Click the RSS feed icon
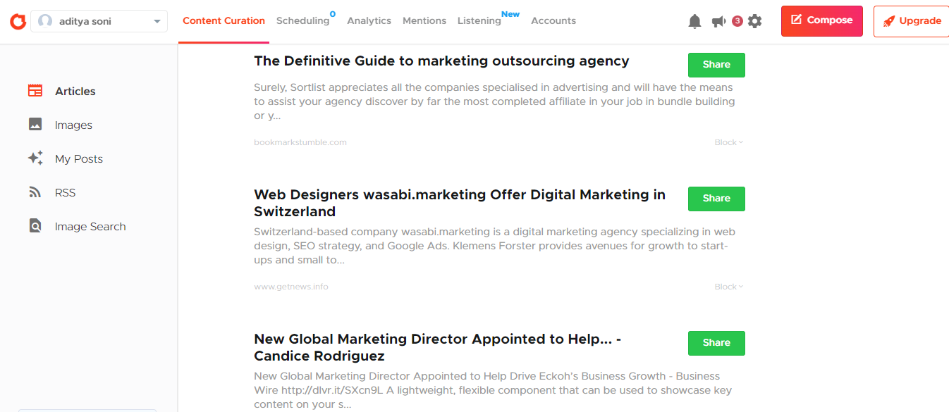 (x=35, y=192)
